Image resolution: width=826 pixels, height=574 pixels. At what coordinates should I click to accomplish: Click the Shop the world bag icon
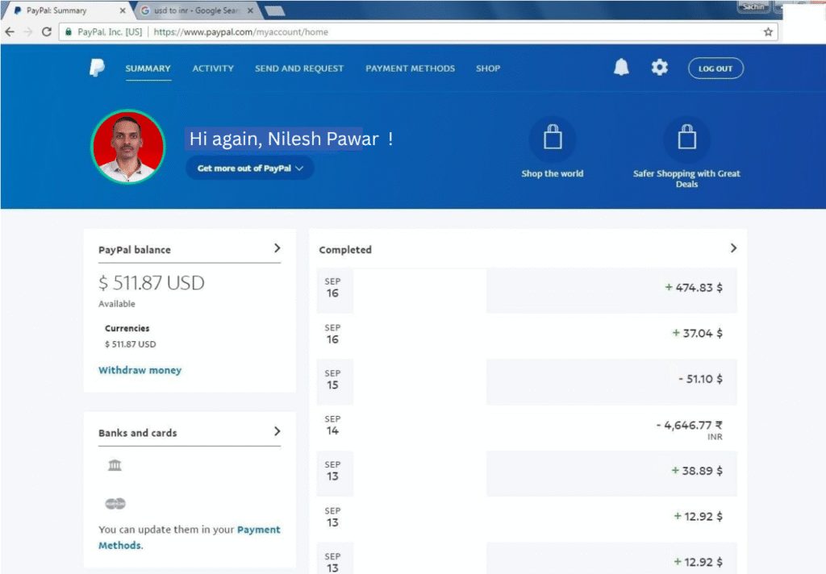pyautogui.click(x=553, y=139)
